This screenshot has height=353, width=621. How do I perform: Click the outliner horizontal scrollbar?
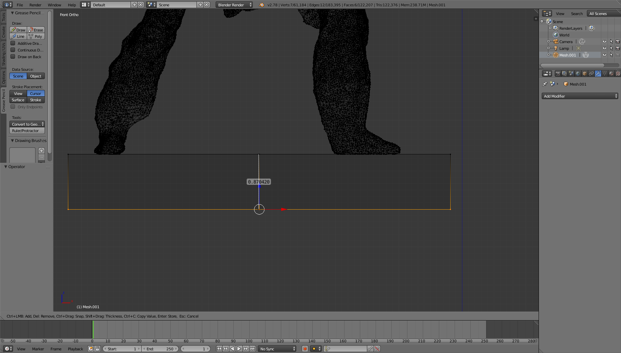572,65
